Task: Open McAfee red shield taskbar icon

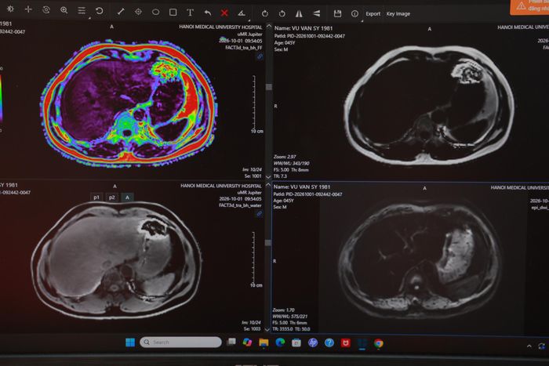Action: (346, 343)
